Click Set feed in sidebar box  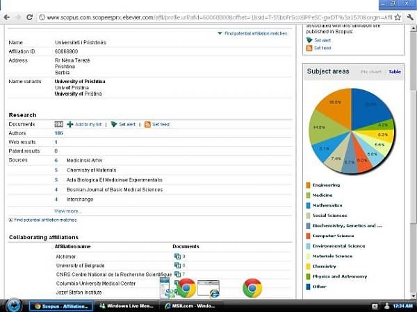coord(322,48)
